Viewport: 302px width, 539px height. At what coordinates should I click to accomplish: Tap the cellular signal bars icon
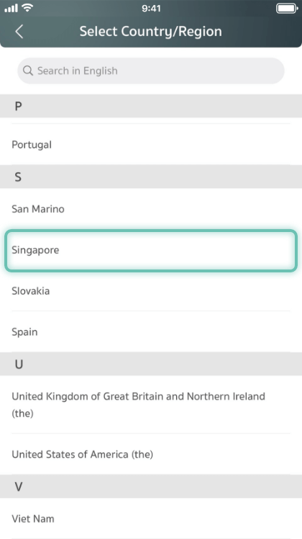coord(11,8)
